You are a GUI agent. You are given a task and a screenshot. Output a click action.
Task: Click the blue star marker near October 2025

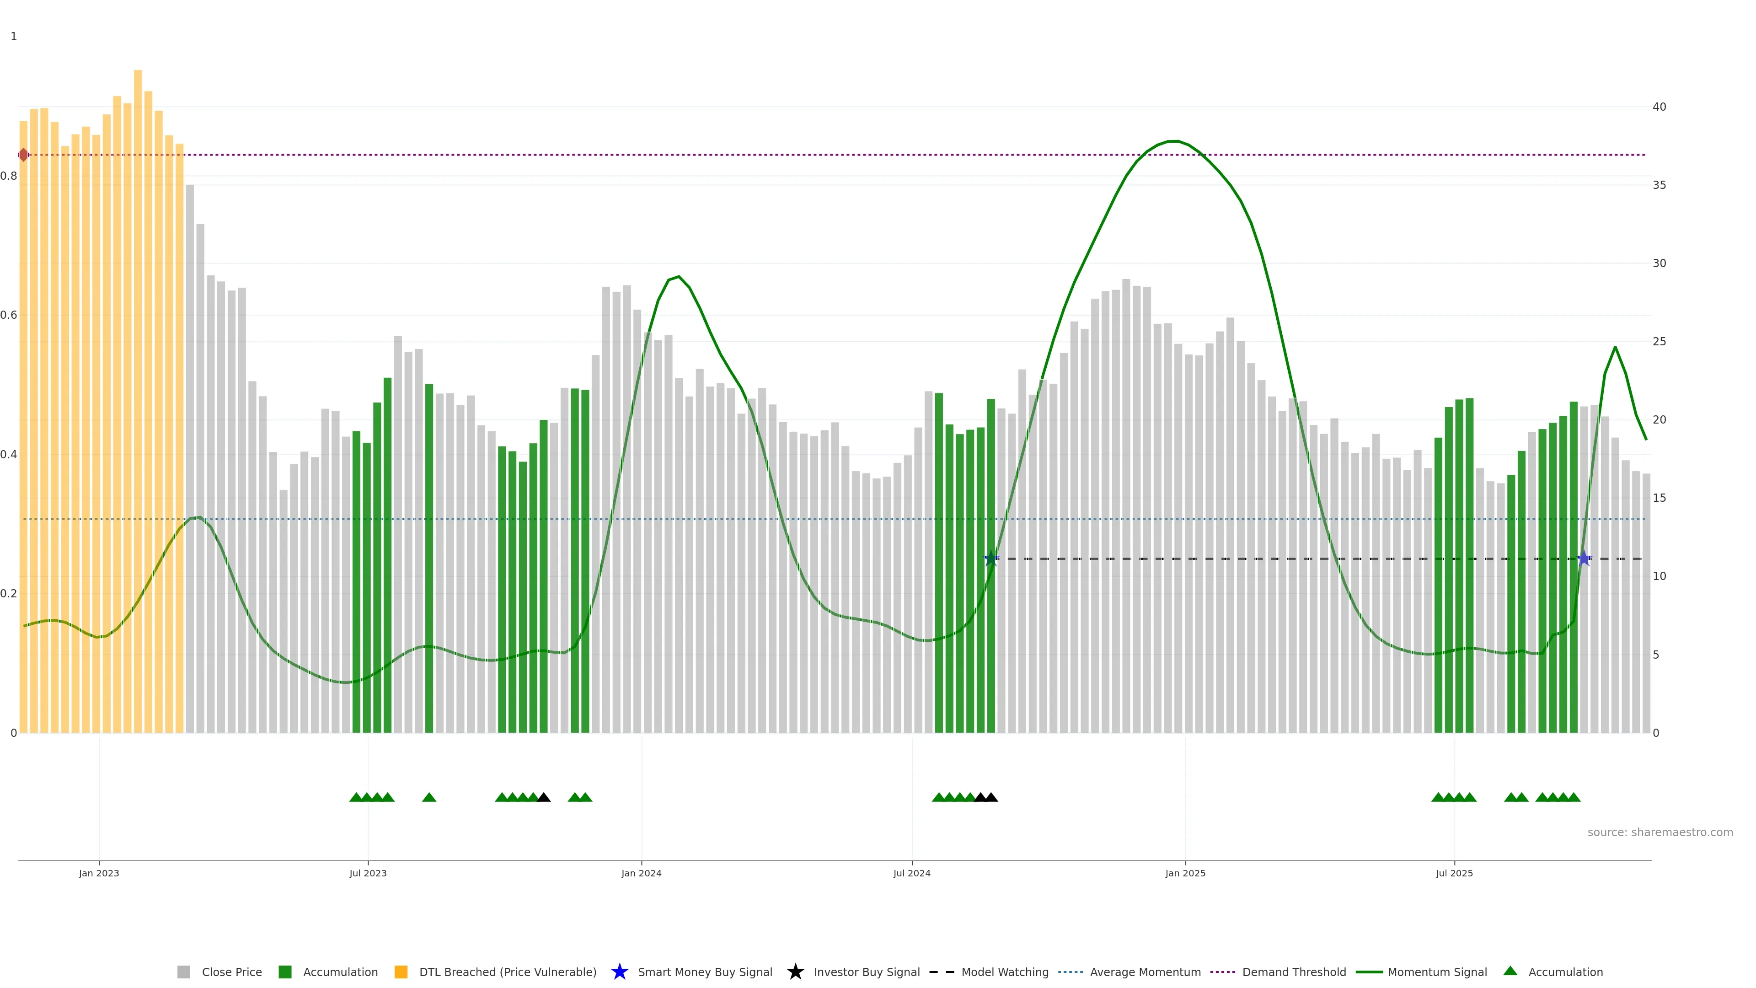coord(1584,558)
